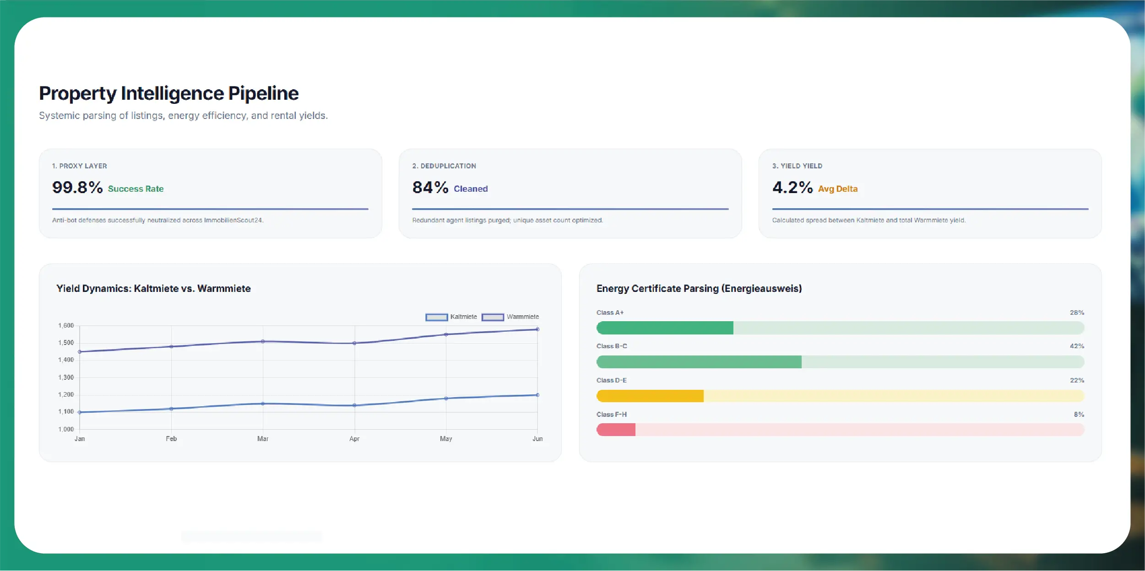The image size is (1145, 571).
Task: Toggle the Kaltmiete legend series
Action: (451, 317)
